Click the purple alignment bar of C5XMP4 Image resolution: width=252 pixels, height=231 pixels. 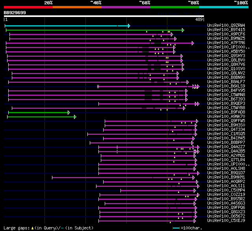pos(157,191)
